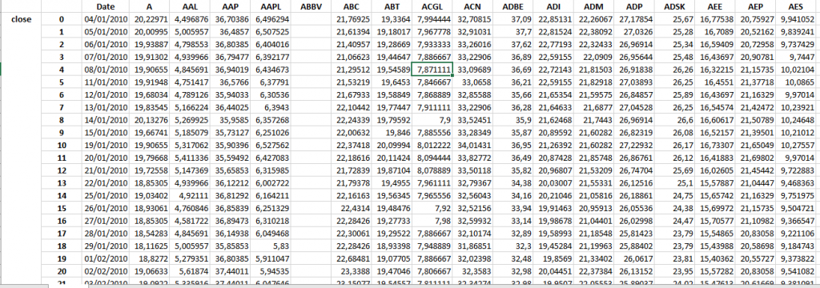Screen dimensions: 820x288
Task: Select the Date column header
Action: (x=106, y=6)
